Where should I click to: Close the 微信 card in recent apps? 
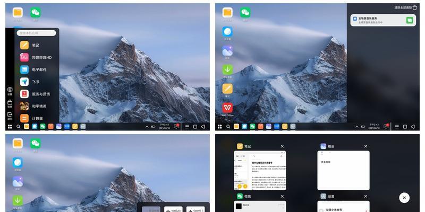point(282,196)
